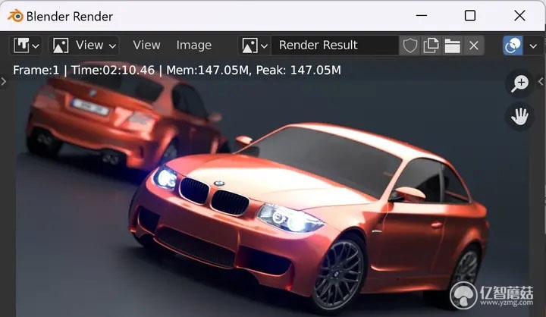Click the Blender logo in title bar
The image size is (546, 317).
coord(15,17)
